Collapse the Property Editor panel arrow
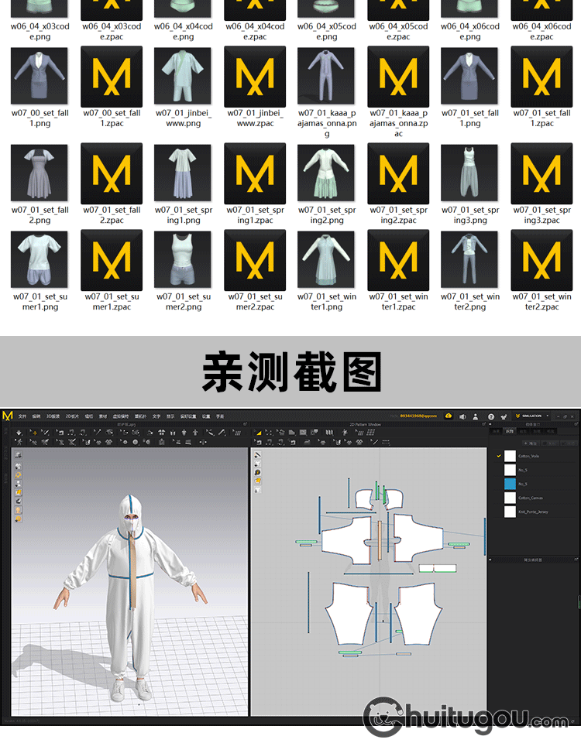Image resolution: width=581 pixels, height=743 pixels. pyautogui.click(x=490, y=560)
